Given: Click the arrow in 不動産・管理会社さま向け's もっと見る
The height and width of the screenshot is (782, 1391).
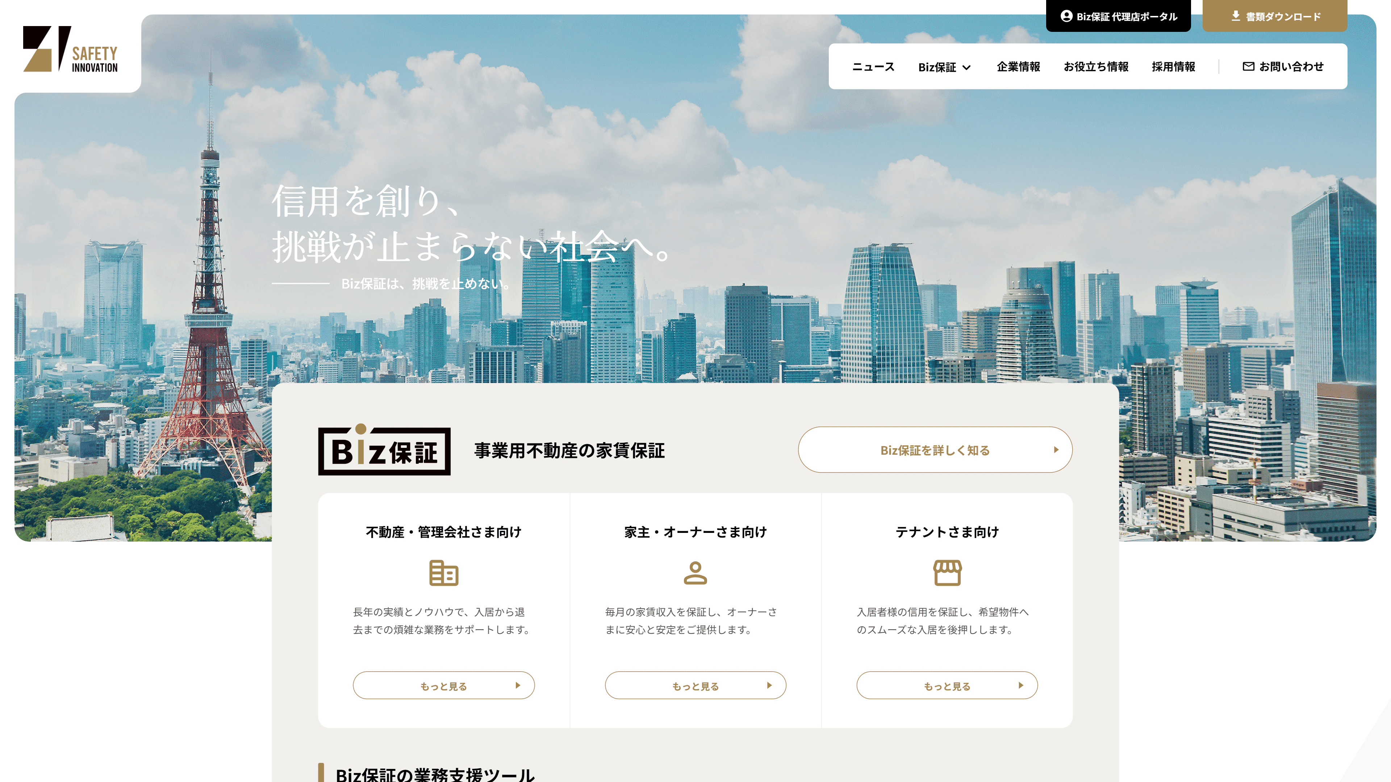Looking at the screenshot, I should pos(517,685).
